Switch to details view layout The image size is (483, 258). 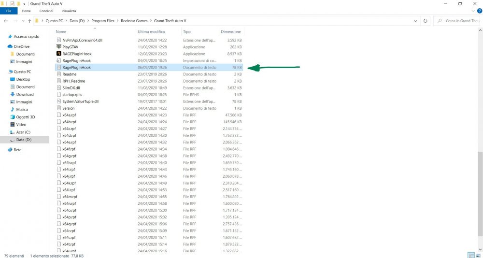(x=471, y=255)
